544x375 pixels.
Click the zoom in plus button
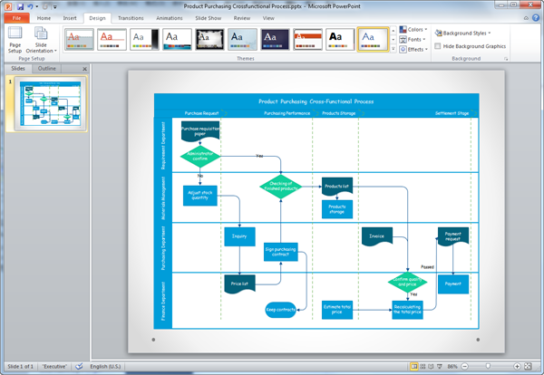point(517,366)
